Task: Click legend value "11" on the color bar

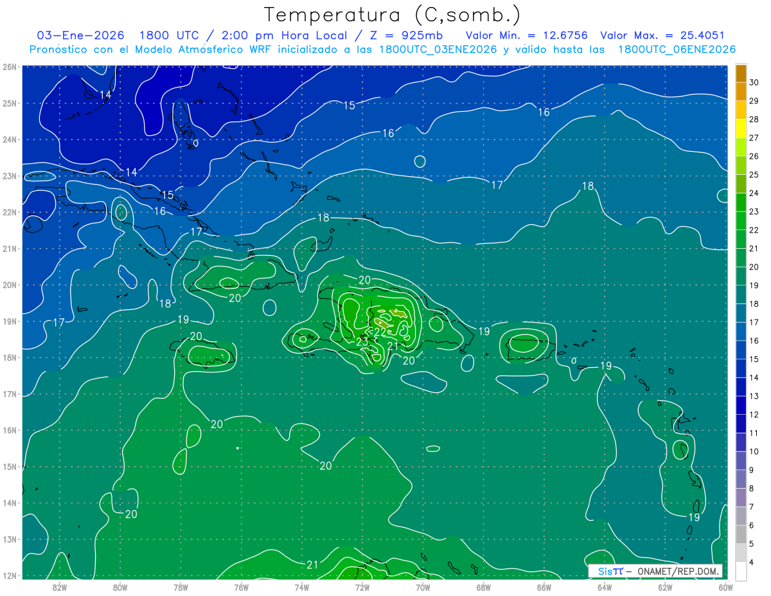Action: [x=754, y=433]
